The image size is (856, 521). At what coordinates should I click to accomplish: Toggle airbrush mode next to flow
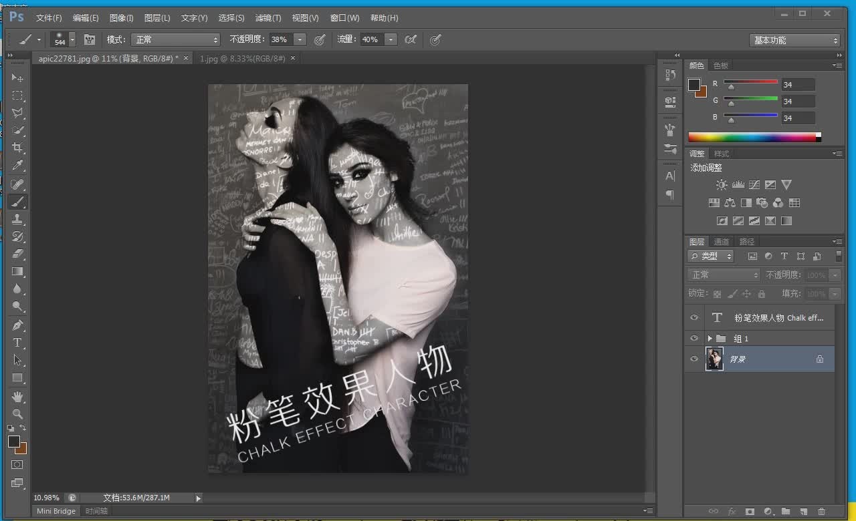click(411, 40)
